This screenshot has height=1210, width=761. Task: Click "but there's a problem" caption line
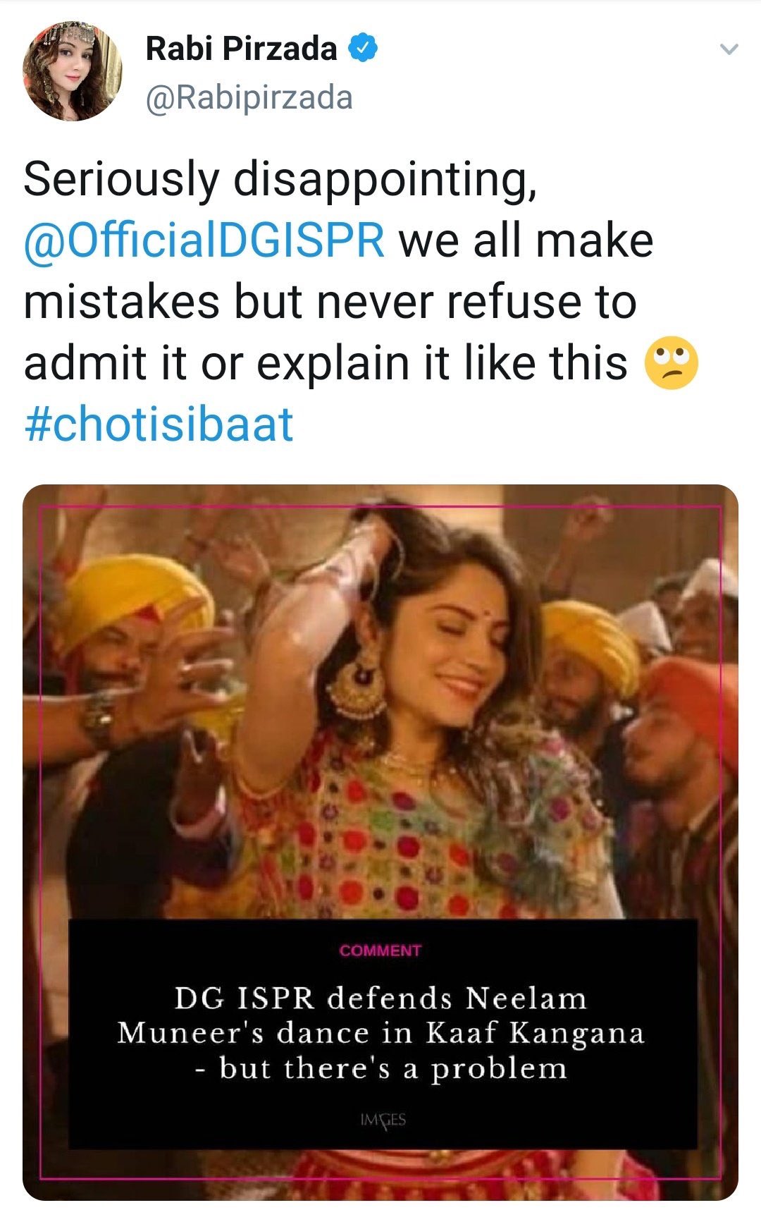(393, 1069)
